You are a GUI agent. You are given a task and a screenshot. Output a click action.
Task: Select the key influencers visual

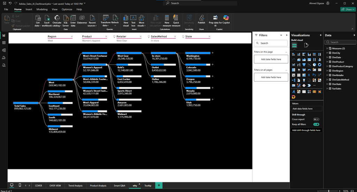(320, 75)
